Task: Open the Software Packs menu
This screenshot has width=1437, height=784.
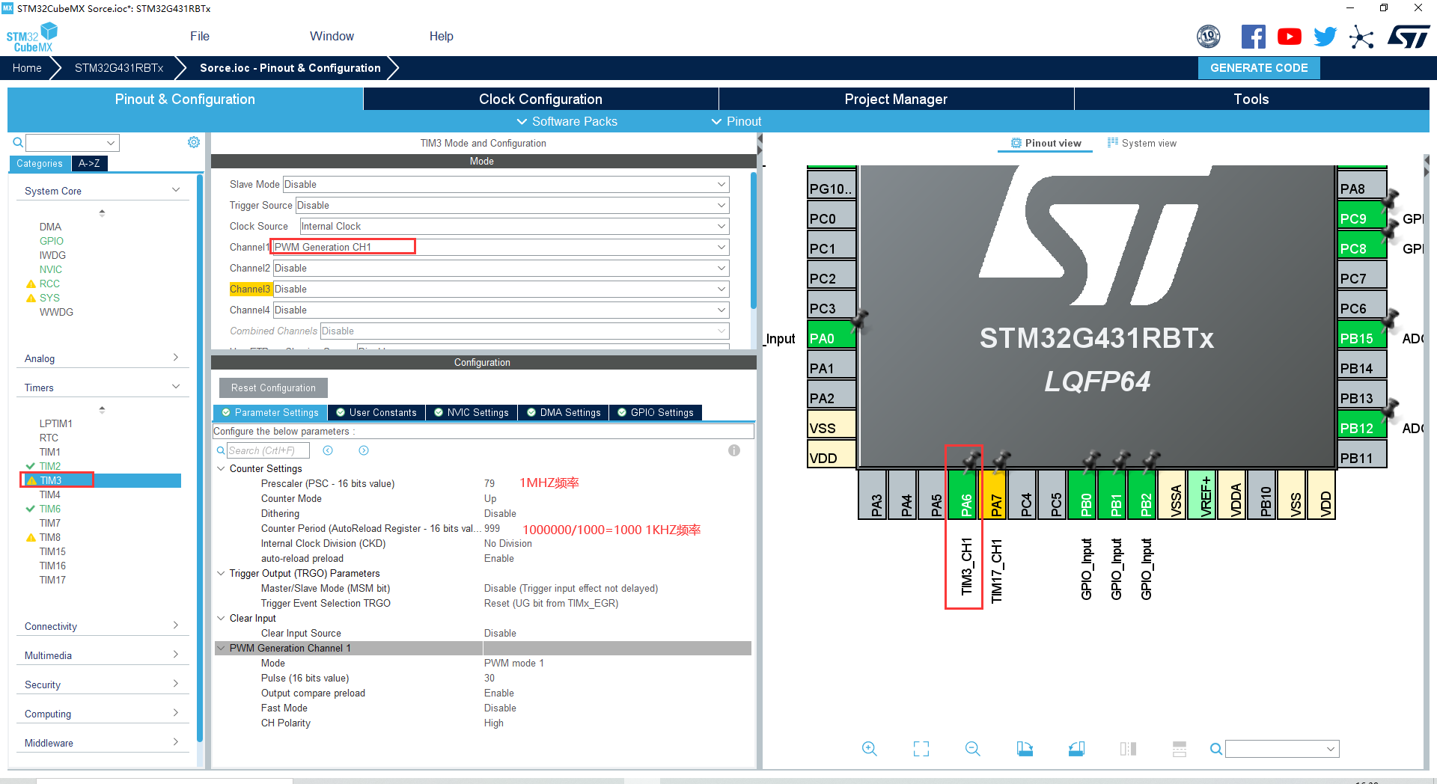Action: point(567,121)
